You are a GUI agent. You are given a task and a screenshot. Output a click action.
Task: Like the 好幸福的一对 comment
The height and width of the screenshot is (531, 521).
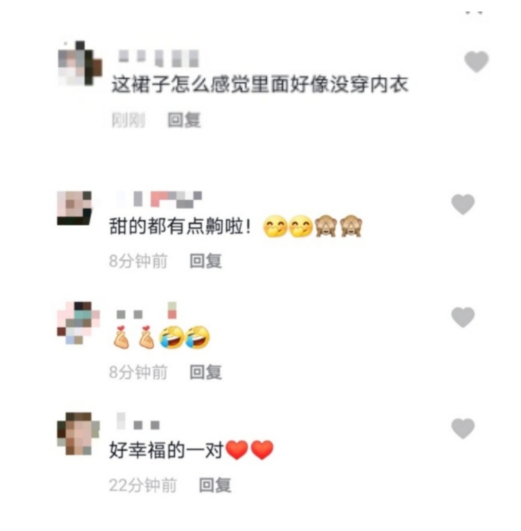click(x=463, y=428)
